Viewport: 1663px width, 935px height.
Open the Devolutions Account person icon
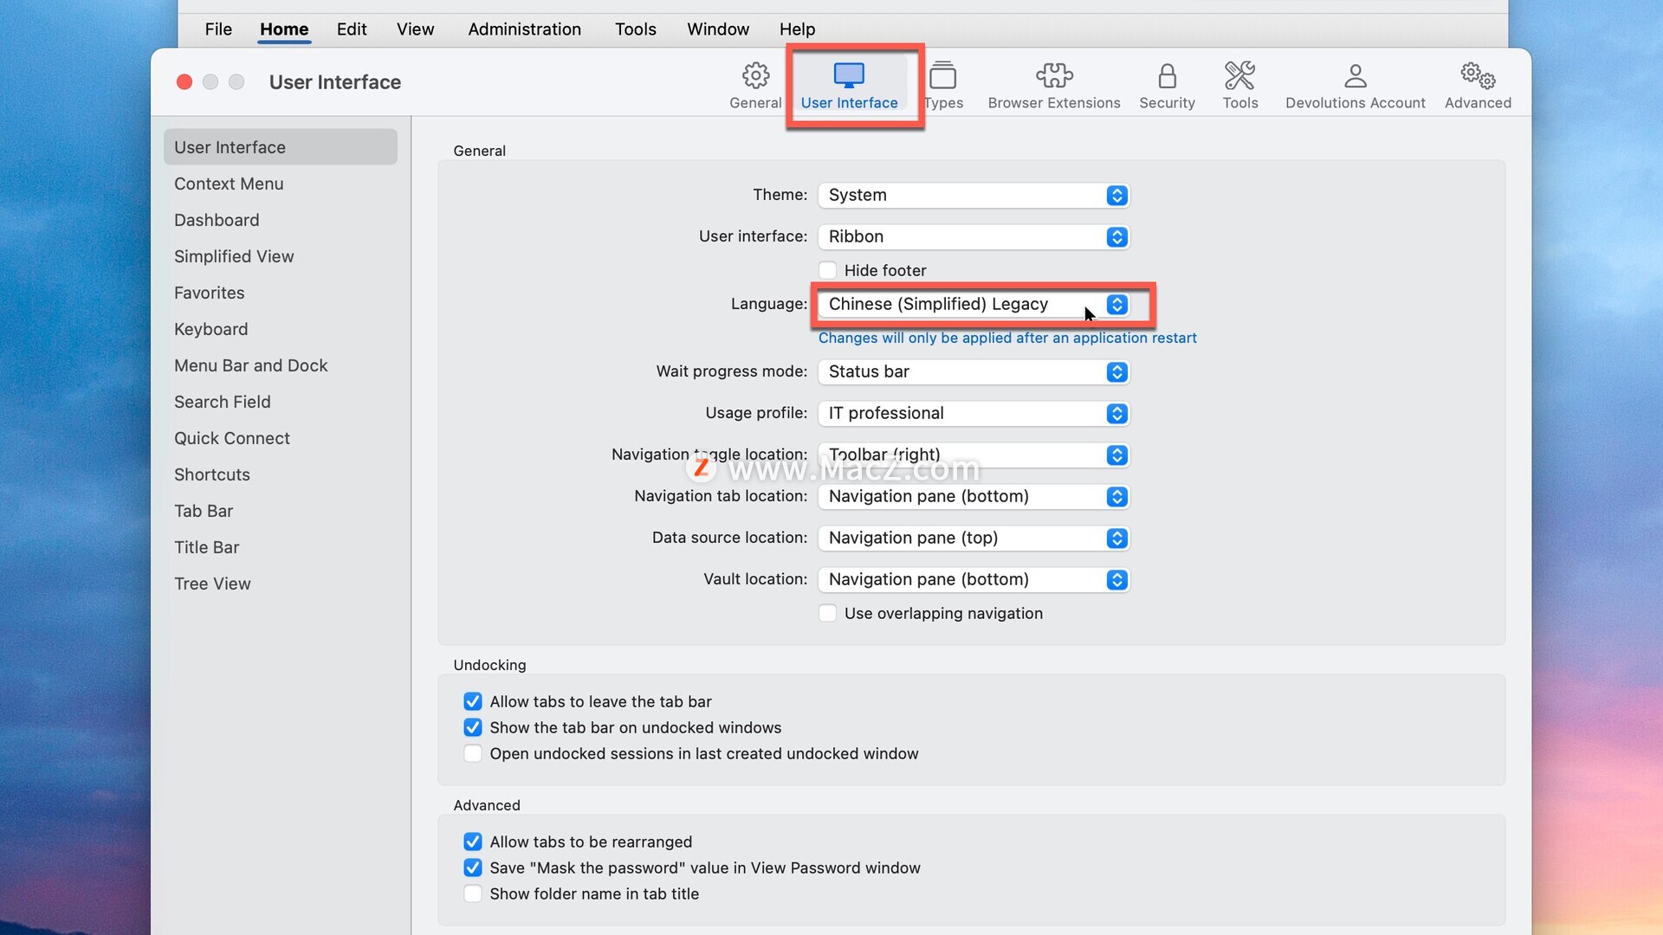(x=1355, y=76)
